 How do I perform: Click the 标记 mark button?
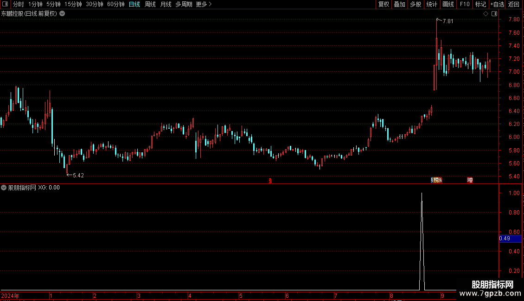[x=480, y=4]
